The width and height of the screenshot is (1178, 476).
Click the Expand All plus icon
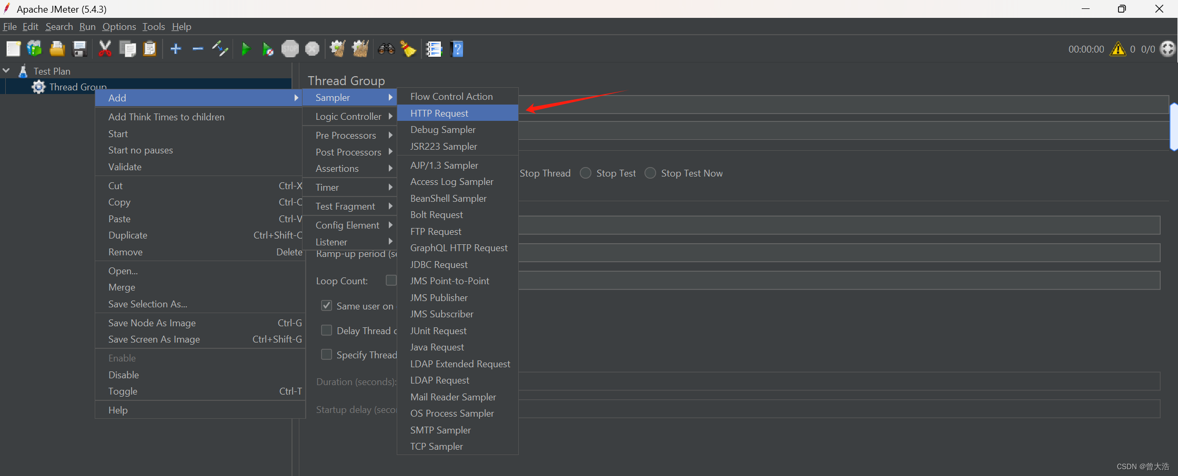click(x=176, y=49)
